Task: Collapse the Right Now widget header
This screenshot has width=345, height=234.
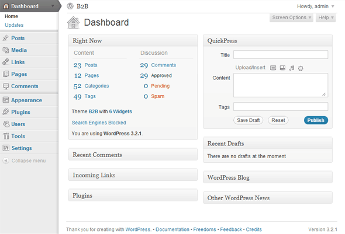Action: (133, 40)
